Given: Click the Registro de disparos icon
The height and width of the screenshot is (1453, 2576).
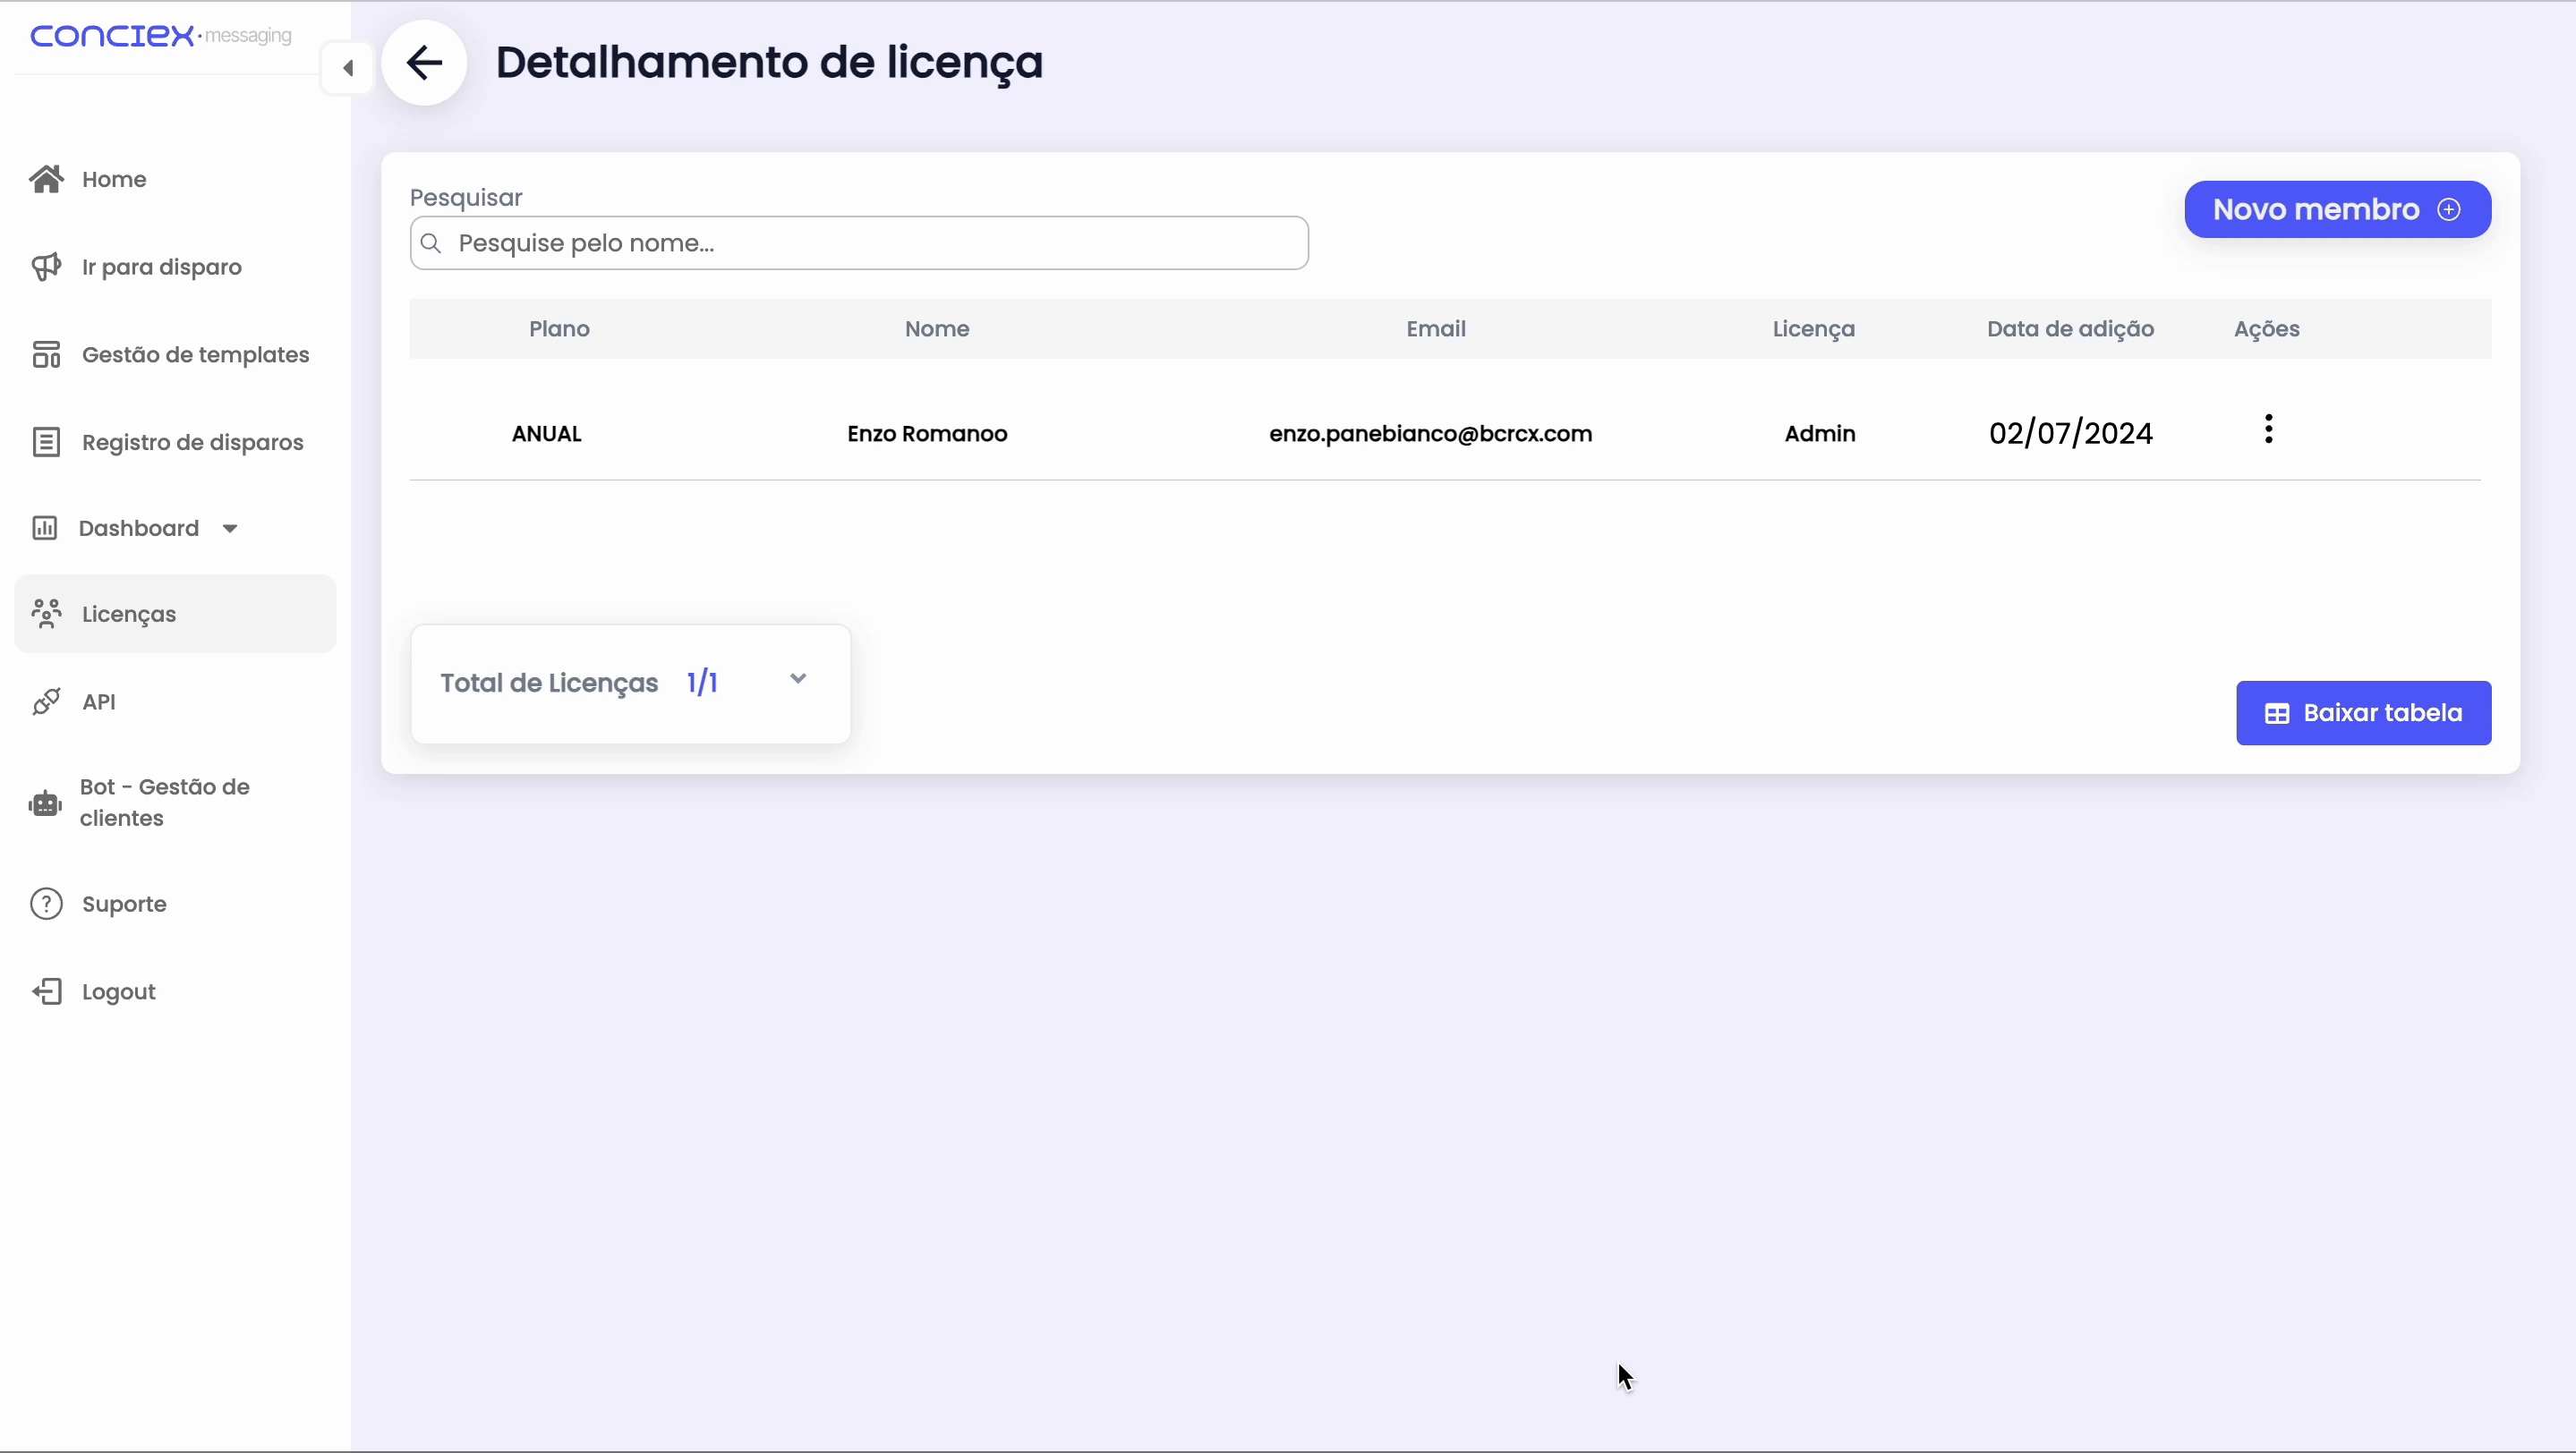Looking at the screenshot, I should click(x=46, y=441).
